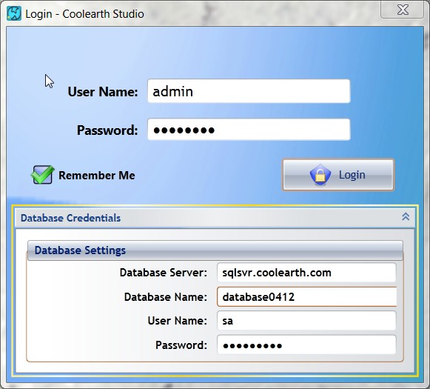Click the bold Password: label at top
This screenshot has height=389, width=430.
tap(107, 130)
